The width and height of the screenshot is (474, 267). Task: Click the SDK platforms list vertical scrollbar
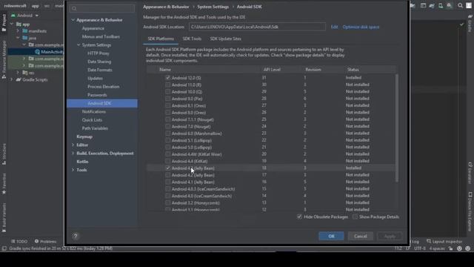coord(397,128)
